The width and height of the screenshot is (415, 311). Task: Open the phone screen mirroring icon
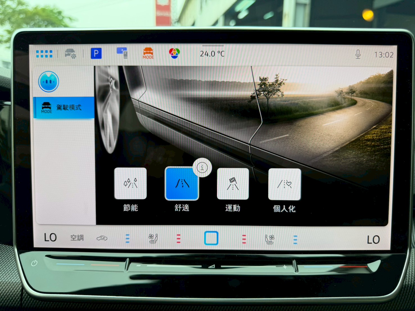coord(122,53)
